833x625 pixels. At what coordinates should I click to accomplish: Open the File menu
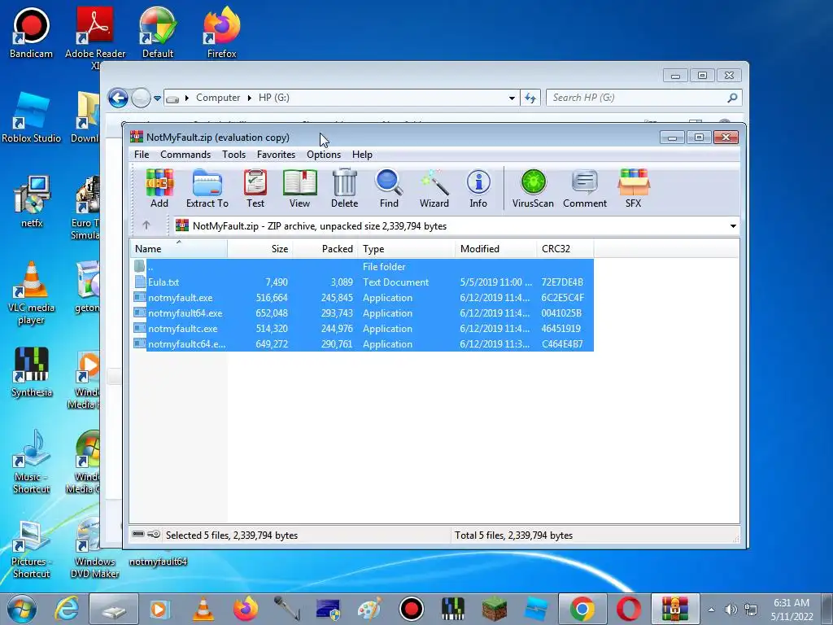point(142,155)
